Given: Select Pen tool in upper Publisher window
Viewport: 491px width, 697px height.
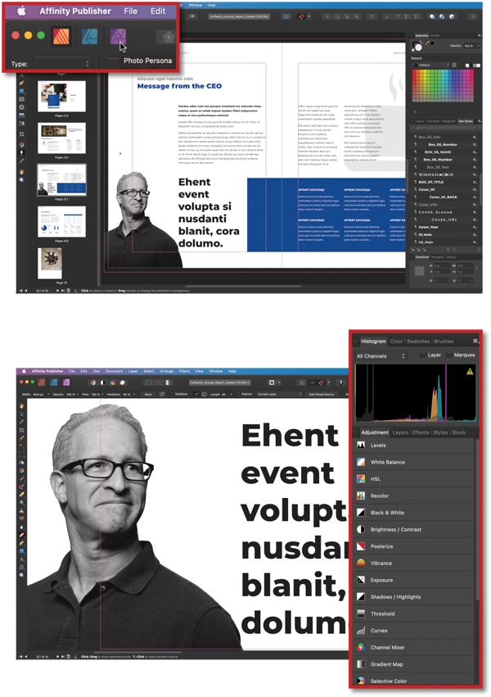Looking at the screenshot, I should pyautogui.click(x=21, y=83).
